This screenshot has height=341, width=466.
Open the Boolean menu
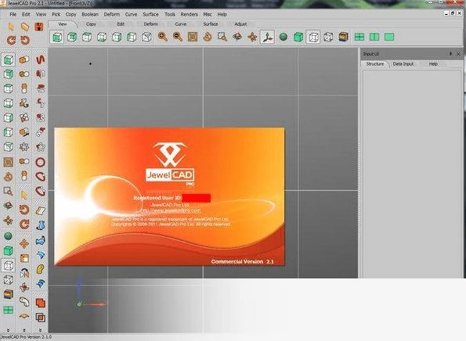[x=90, y=14]
